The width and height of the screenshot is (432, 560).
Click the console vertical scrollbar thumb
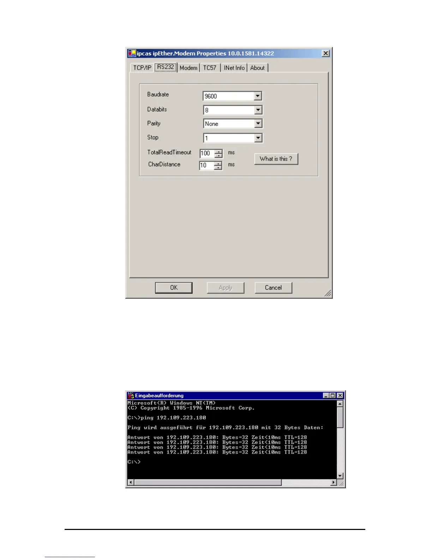(340, 418)
